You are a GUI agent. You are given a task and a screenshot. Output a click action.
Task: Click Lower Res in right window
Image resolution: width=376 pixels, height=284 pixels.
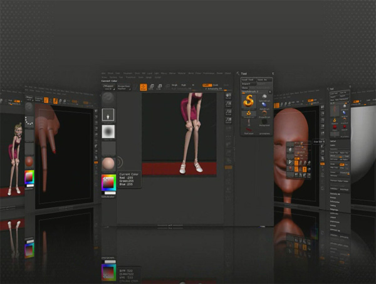pos(334,153)
